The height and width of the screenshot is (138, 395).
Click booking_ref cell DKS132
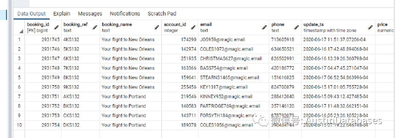click(80, 125)
